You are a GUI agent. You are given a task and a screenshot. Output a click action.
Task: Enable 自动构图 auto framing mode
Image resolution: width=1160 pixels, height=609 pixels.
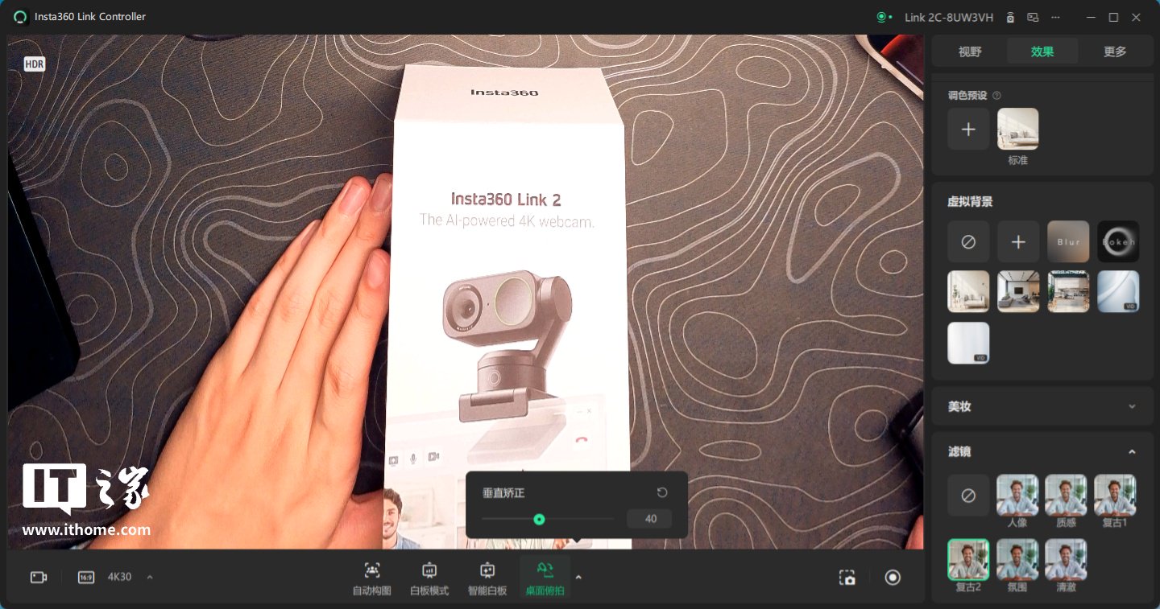pos(372,578)
